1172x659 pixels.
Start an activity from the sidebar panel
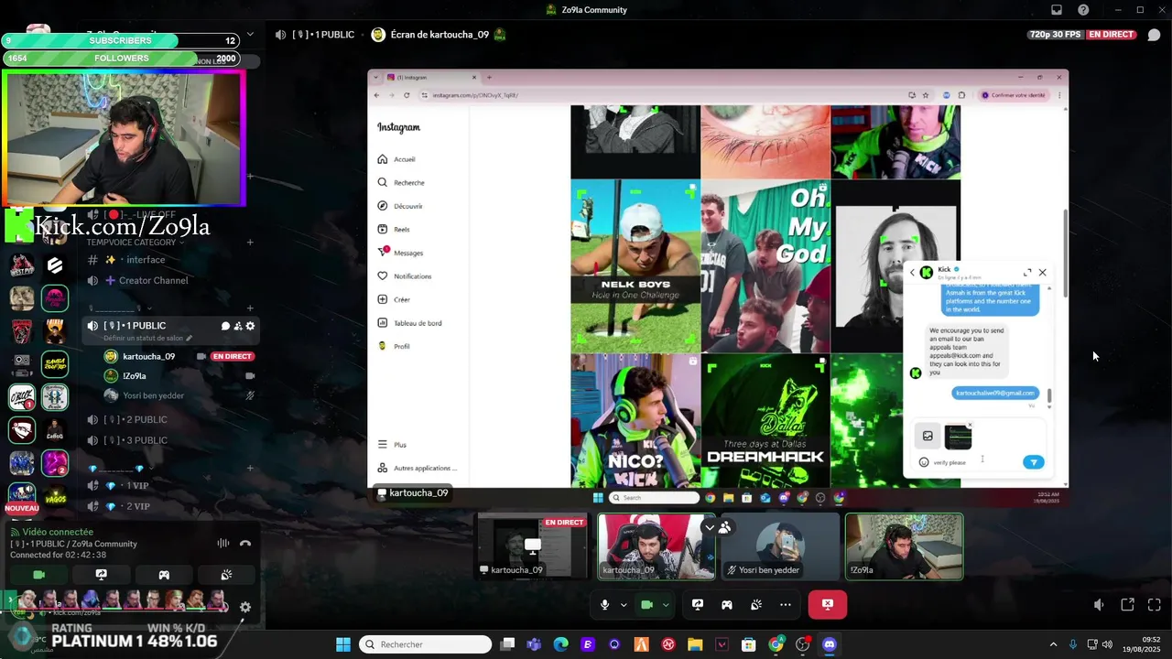tap(164, 575)
